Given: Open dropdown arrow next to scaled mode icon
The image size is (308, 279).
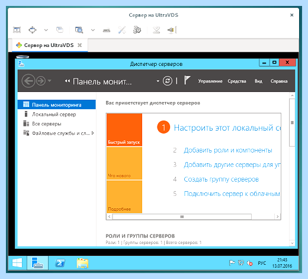Looking at the screenshot, I should click(93, 30).
